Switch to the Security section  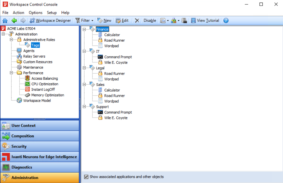click(x=40, y=146)
